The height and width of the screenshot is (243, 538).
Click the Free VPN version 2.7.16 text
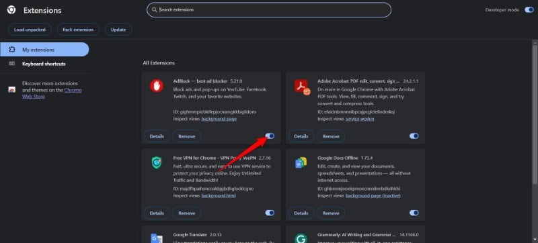pos(264,158)
